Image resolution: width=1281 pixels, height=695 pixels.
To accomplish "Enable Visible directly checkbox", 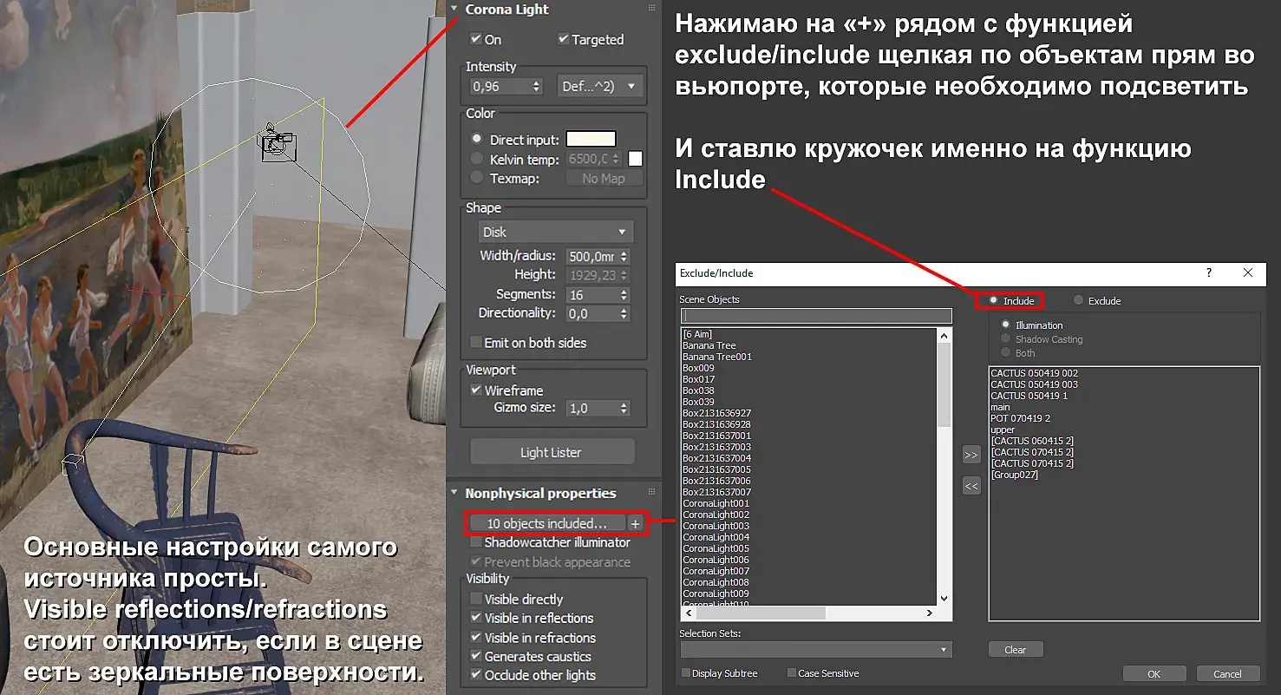I will click(475, 599).
